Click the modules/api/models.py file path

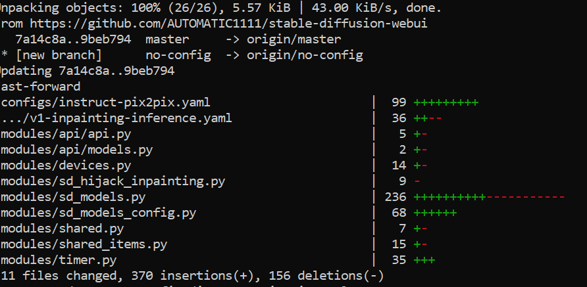[77, 150]
